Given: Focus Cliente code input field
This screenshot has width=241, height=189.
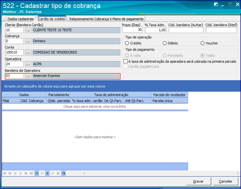Looking at the screenshot, I should pos(14,30).
